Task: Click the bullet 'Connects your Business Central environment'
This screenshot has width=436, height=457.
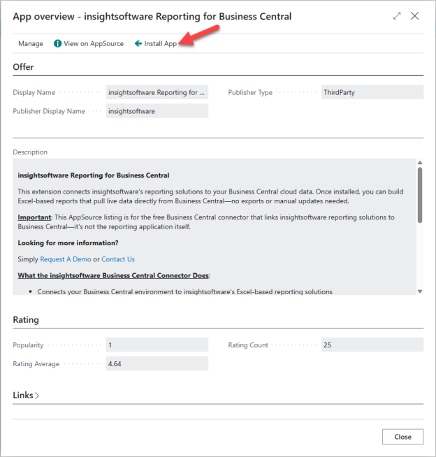Action: tap(184, 292)
